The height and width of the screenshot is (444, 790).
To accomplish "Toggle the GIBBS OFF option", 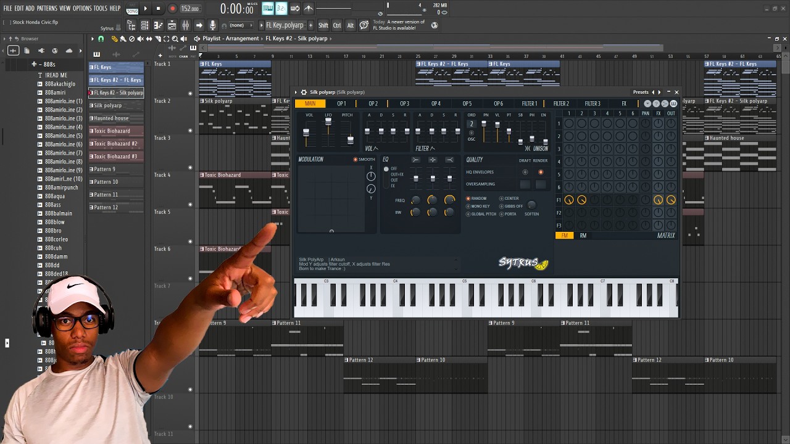I will point(511,206).
